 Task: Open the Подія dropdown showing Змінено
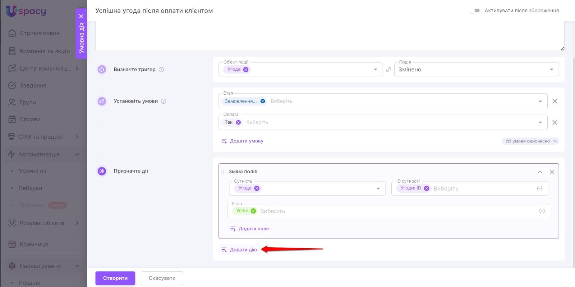pos(476,70)
